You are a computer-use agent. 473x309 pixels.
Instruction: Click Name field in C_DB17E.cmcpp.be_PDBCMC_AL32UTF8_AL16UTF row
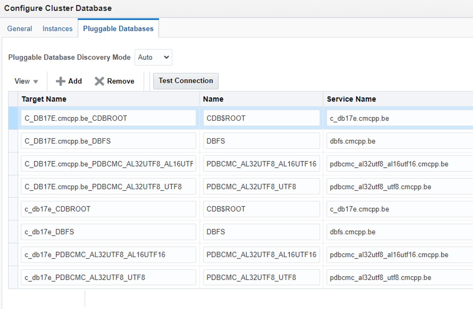tap(262, 164)
